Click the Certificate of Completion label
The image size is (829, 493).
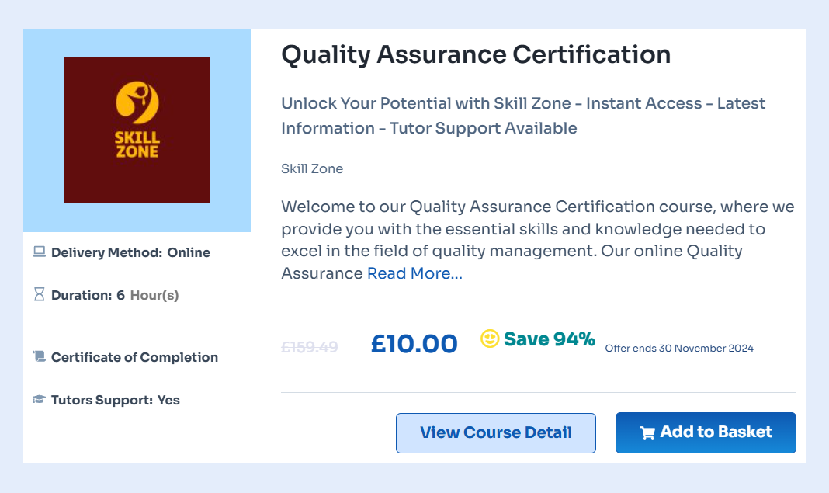tap(134, 357)
